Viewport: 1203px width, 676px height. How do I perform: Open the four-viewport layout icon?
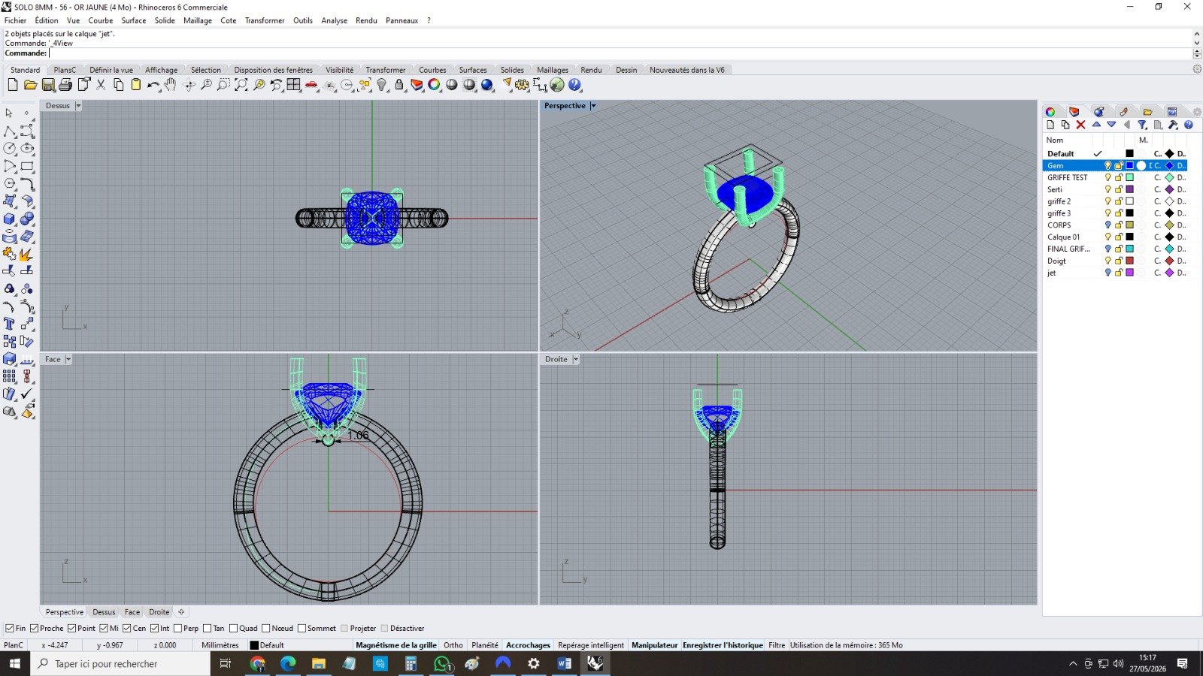pos(293,85)
